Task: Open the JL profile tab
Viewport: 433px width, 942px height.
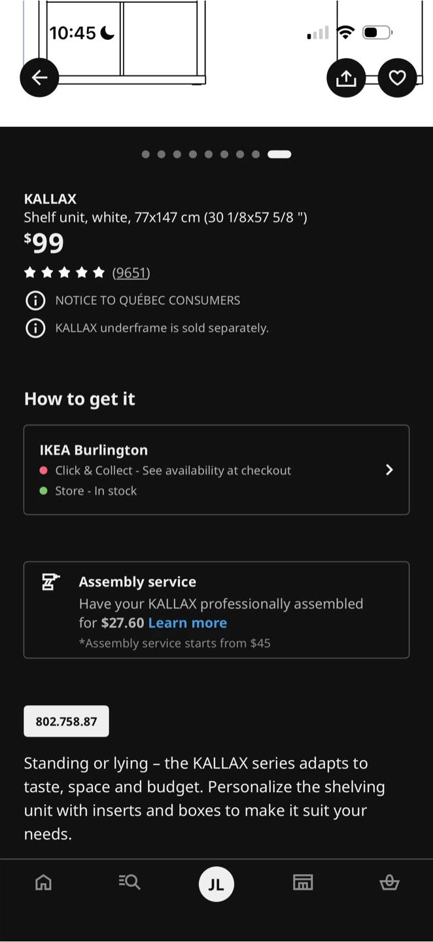Action: [217, 884]
